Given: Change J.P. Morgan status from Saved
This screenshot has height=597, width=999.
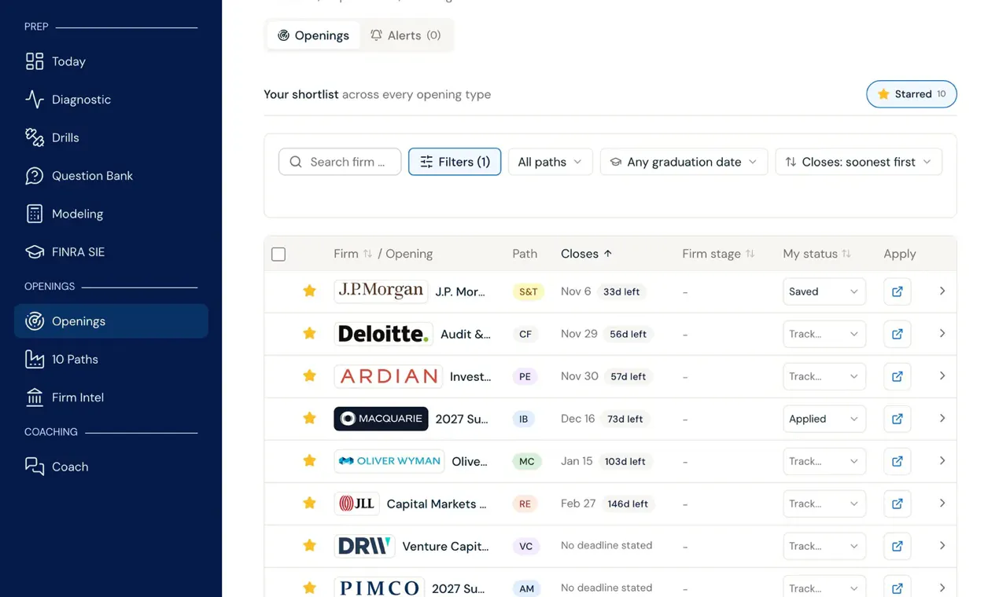Looking at the screenshot, I should tap(824, 291).
